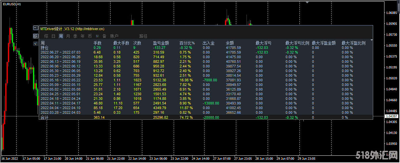Click the 盈亏金额 column header
Image resolution: width=400 pixels, height=163 pixels.
[x=161, y=43]
